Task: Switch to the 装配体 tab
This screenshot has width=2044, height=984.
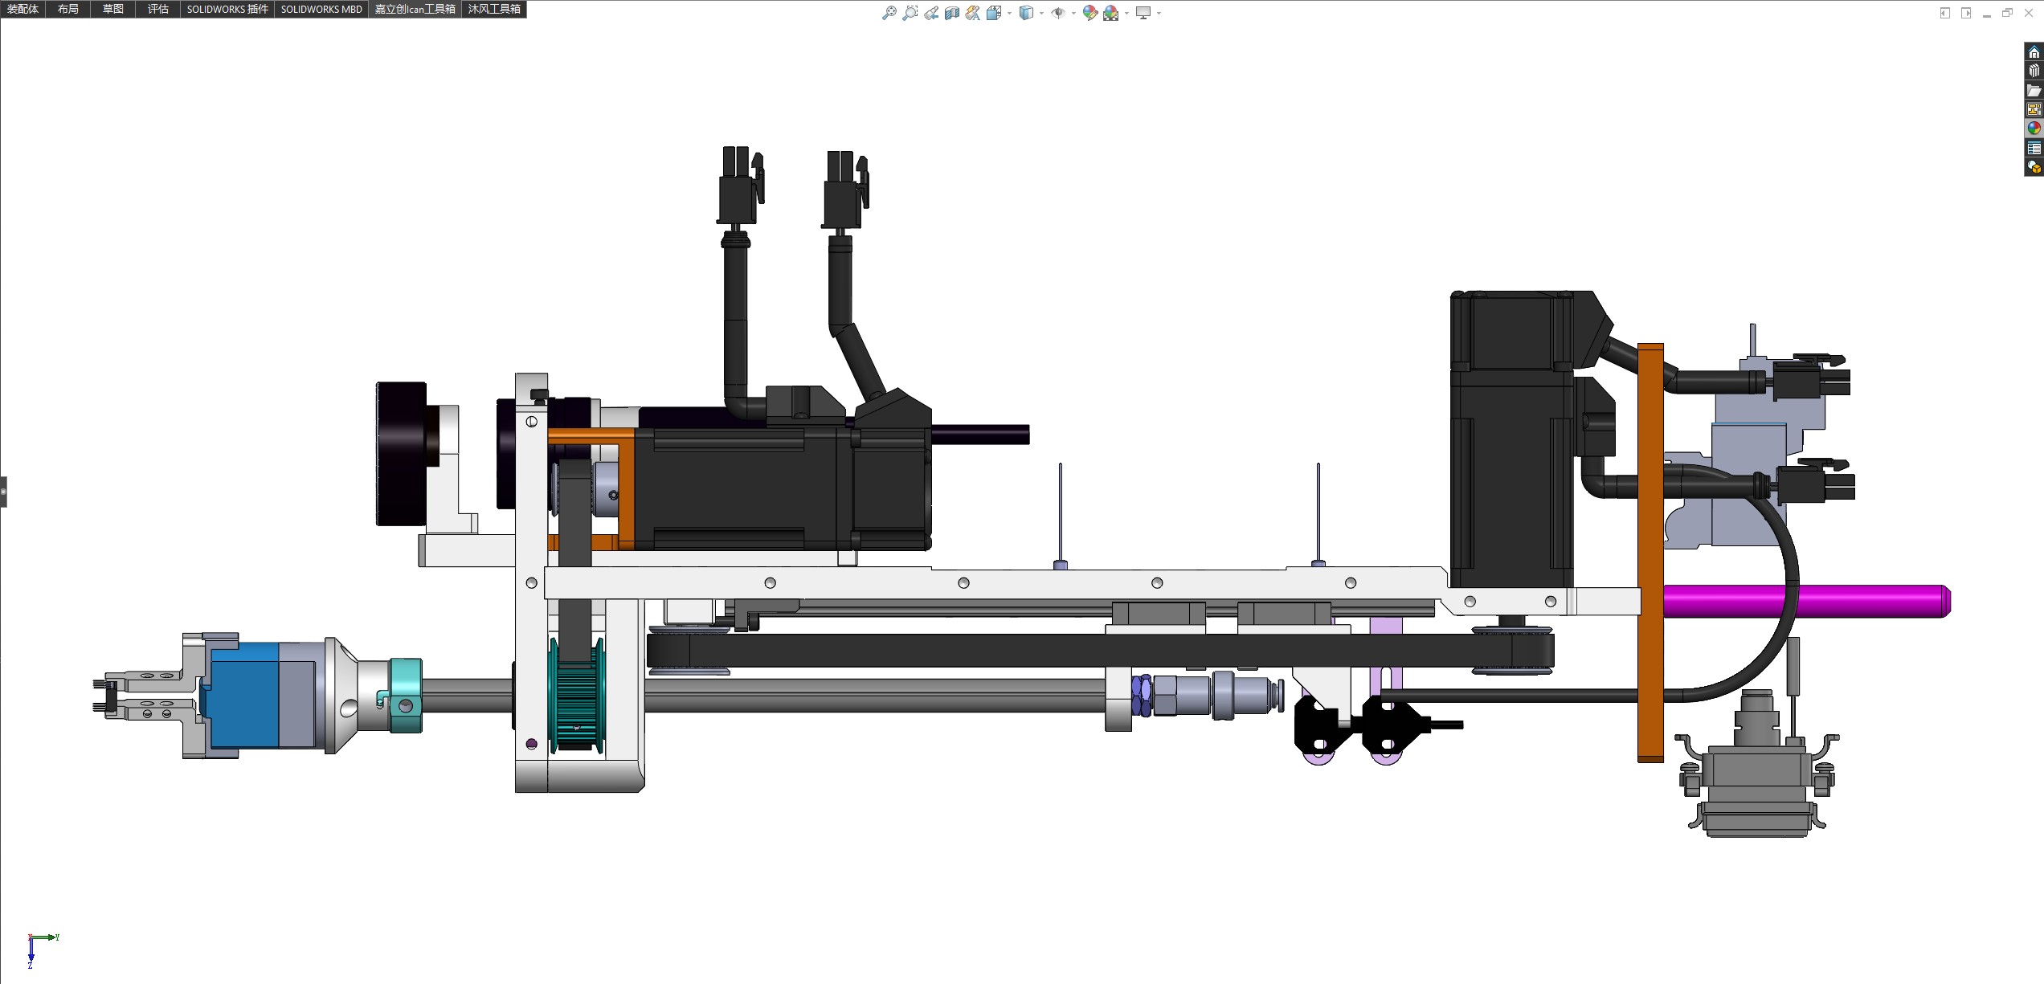Action: 22,9
